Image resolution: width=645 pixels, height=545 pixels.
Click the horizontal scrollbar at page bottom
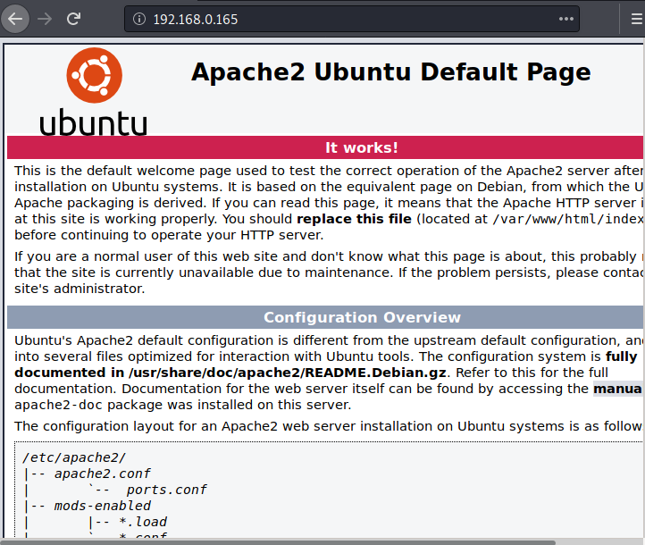[278, 542]
